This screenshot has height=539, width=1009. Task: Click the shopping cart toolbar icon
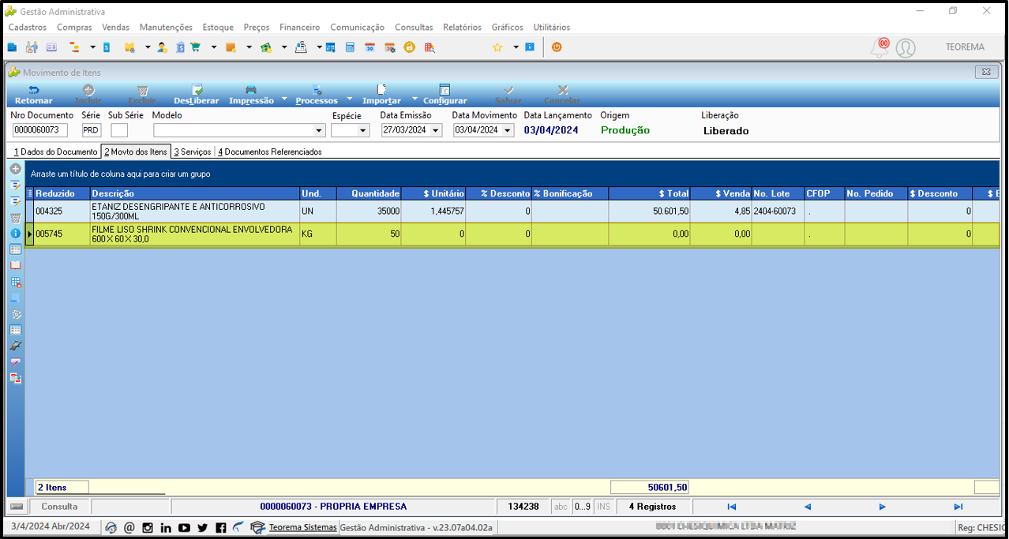pos(195,47)
